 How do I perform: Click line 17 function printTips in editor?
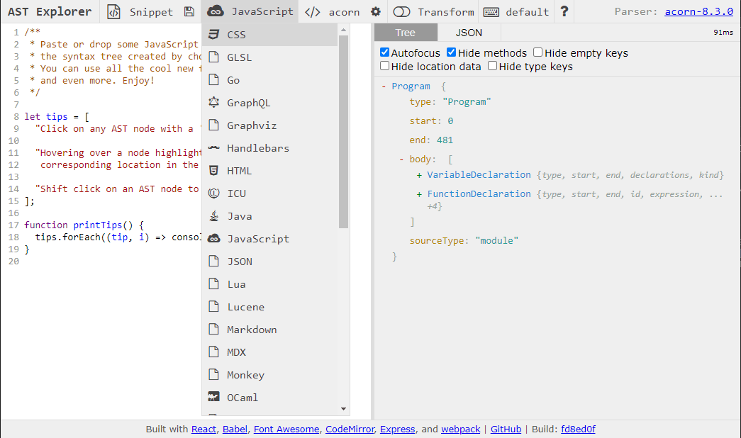84,225
